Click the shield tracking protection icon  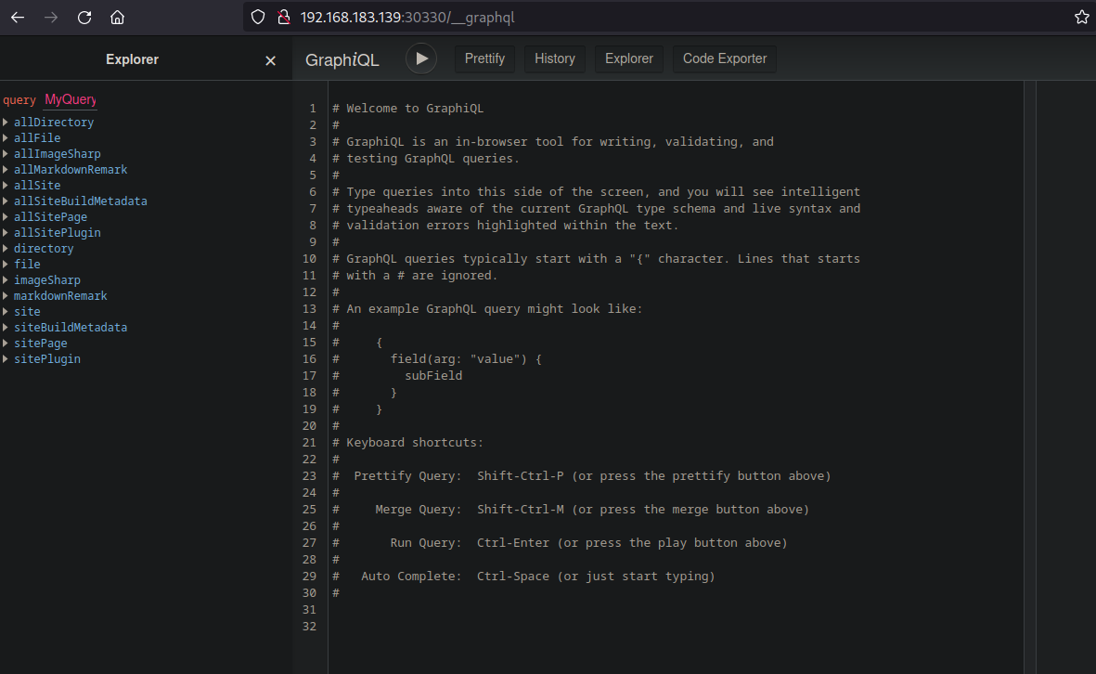(x=259, y=18)
